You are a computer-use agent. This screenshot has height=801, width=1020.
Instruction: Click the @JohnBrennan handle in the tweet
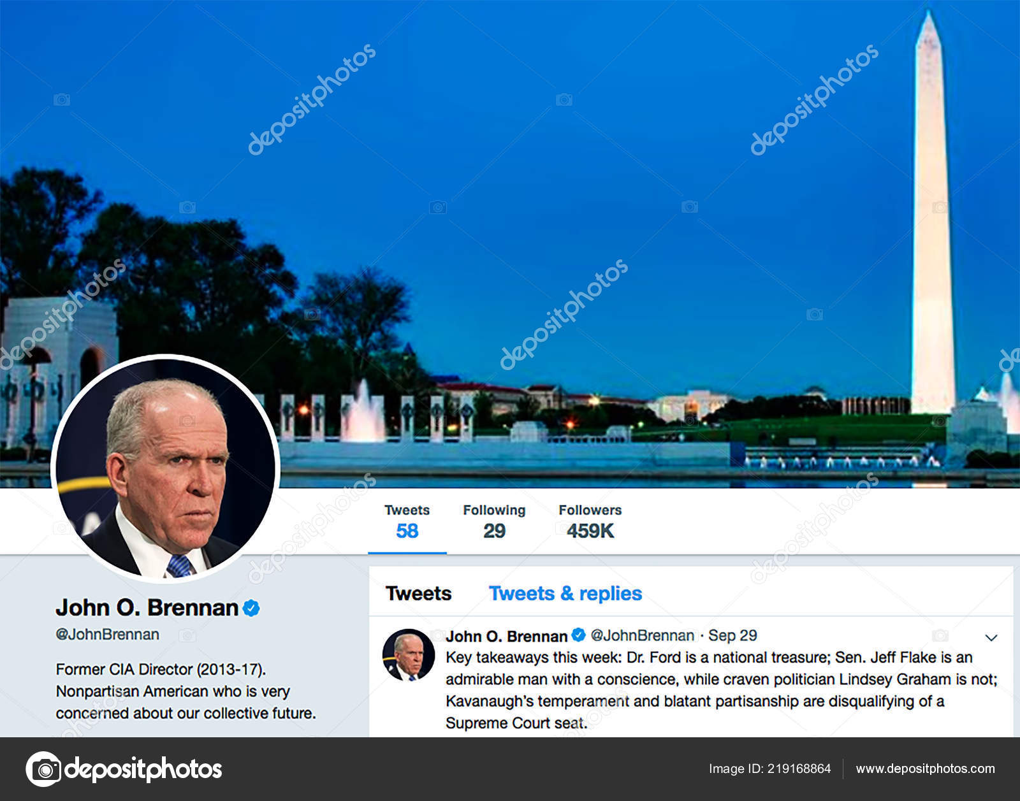pos(642,635)
